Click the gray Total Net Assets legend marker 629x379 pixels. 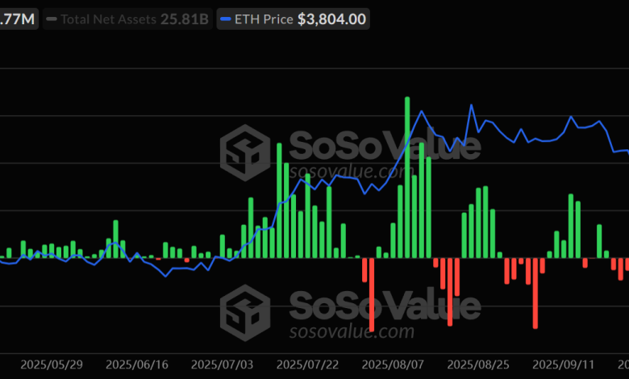52,19
